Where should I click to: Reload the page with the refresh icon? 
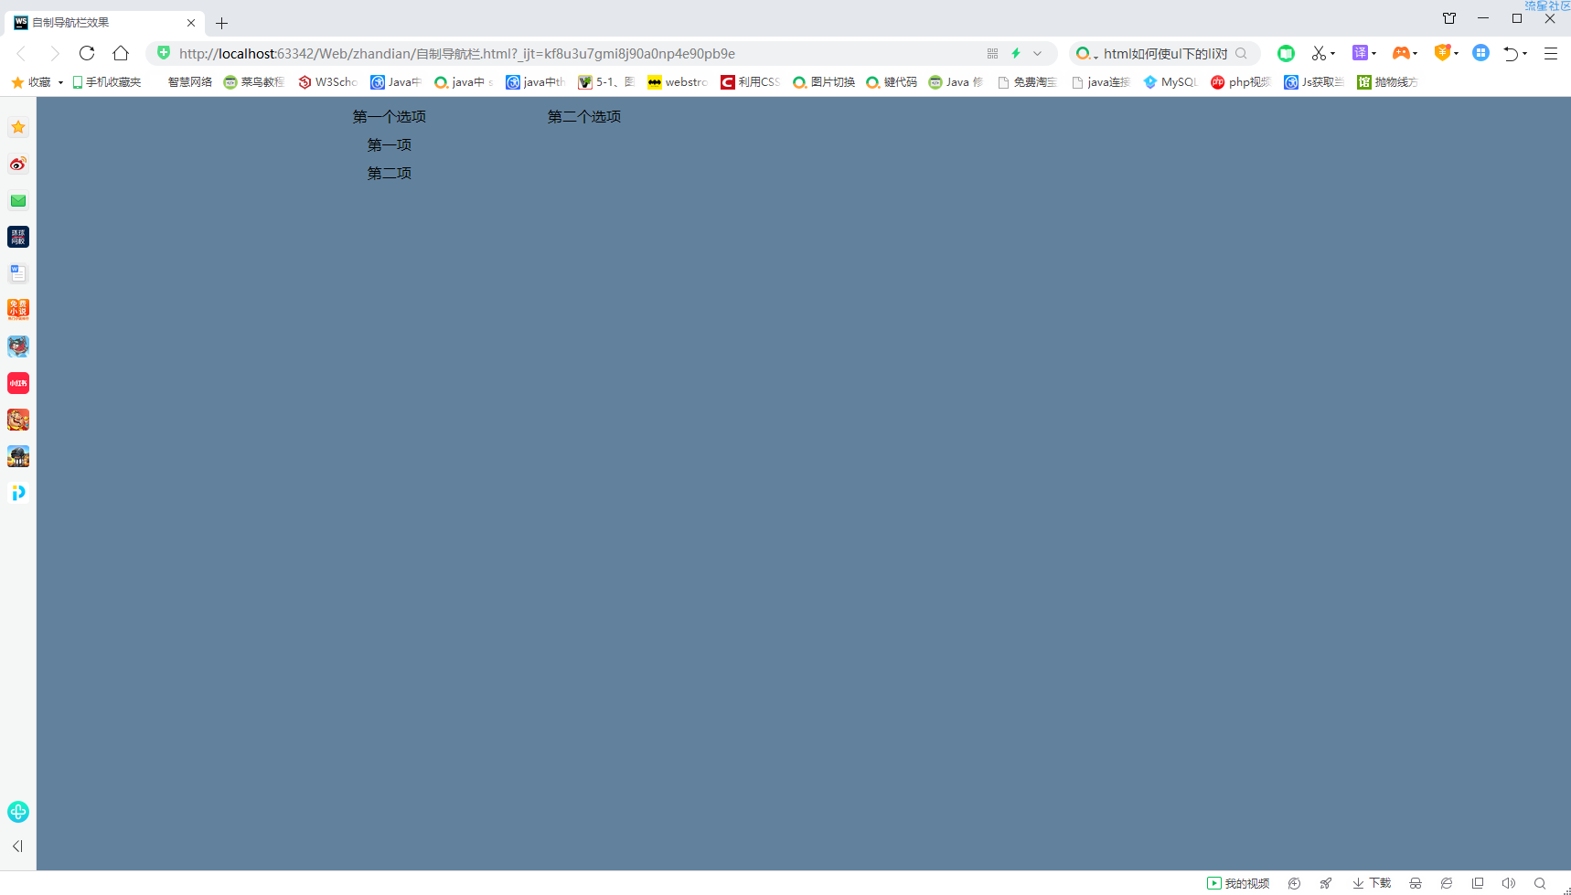(87, 53)
